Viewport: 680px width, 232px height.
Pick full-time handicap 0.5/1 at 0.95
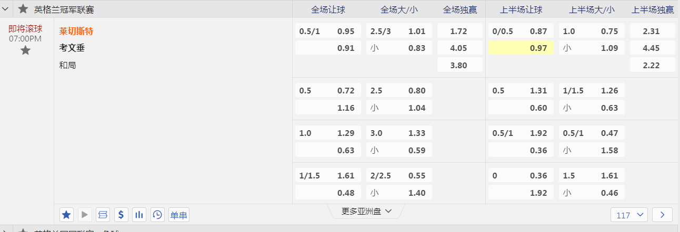coord(328,31)
